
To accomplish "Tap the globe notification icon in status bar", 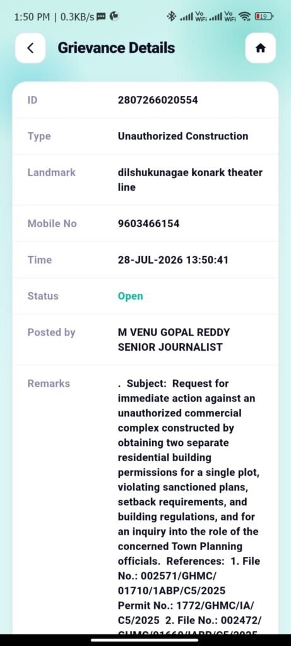I will (115, 16).
